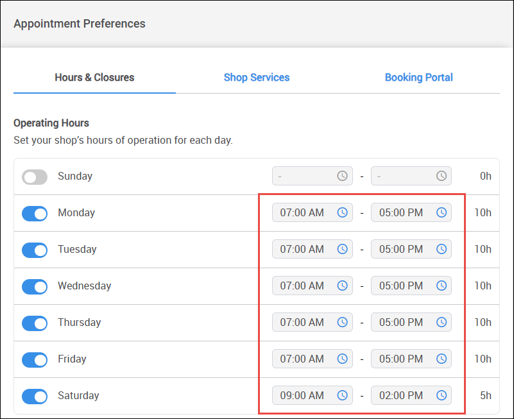Enable the Sunday operating hours toggle
Viewport: 514px width, 419px height.
(x=35, y=177)
